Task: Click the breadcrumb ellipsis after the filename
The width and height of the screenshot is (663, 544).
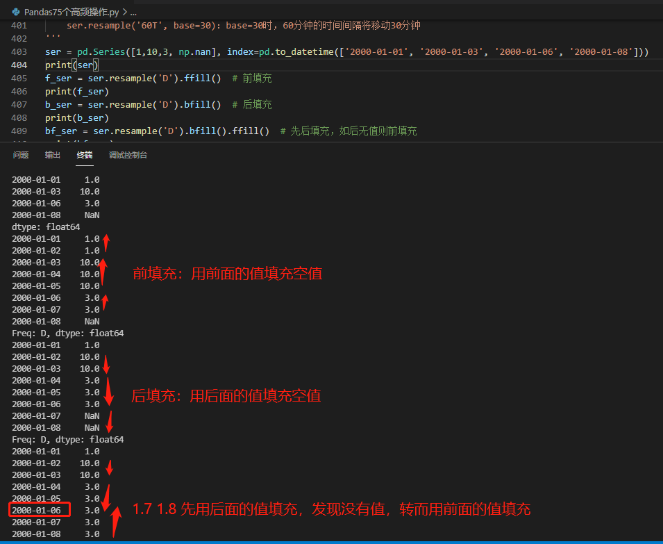Action: (x=133, y=13)
